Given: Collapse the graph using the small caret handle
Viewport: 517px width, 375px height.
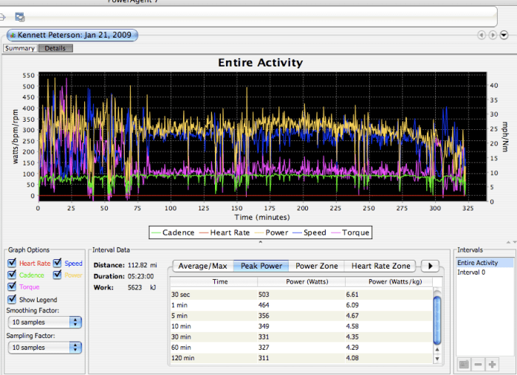Looking at the screenshot, I should pos(259,242).
